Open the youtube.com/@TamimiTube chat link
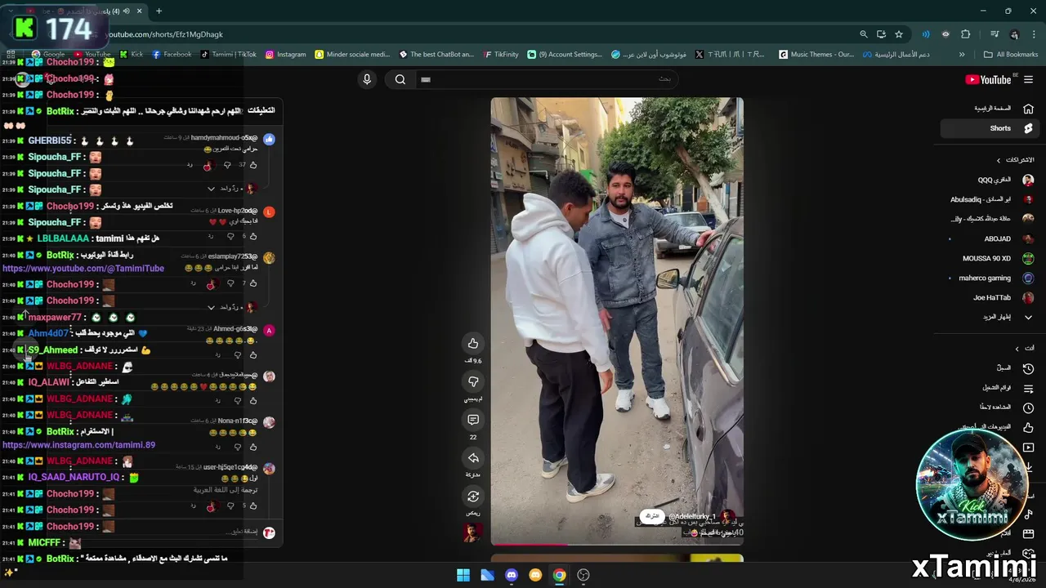The width and height of the screenshot is (1046, 588). [x=83, y=269]
